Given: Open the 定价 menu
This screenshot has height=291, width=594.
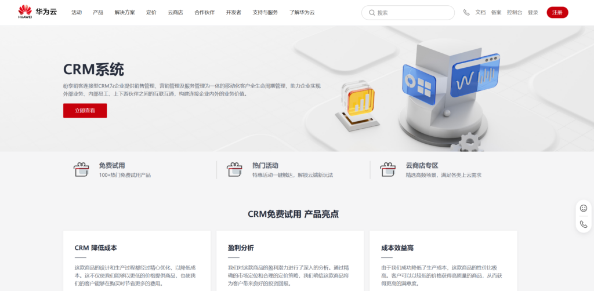Looking at the screenshot, I should [x=151, y=13].
